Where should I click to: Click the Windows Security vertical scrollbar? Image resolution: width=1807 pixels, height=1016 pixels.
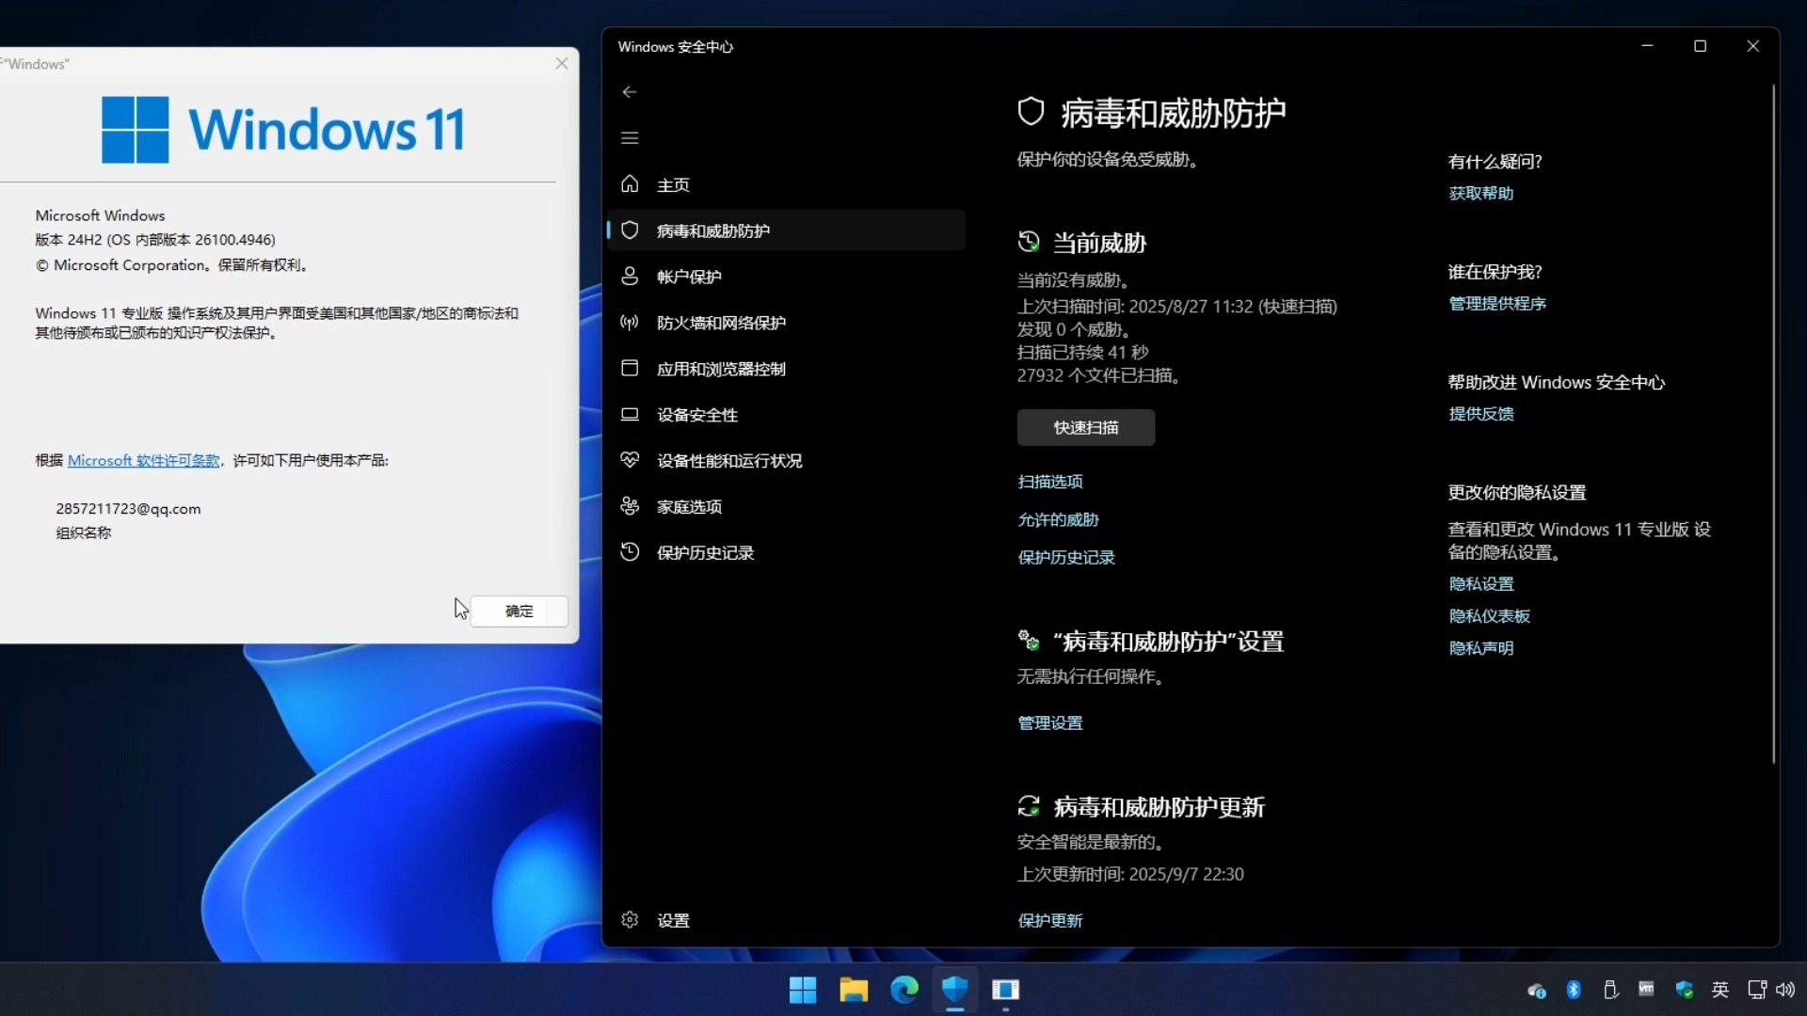click(1774, 423)
